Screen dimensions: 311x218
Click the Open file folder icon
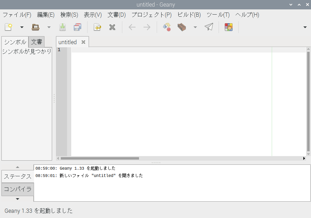[35, 27]
